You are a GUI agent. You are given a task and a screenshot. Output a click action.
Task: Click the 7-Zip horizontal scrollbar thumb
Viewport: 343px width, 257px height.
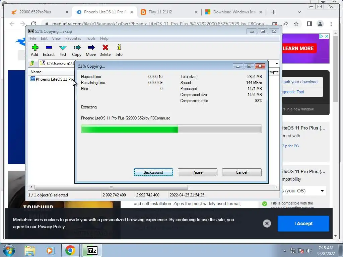[111, 187]
